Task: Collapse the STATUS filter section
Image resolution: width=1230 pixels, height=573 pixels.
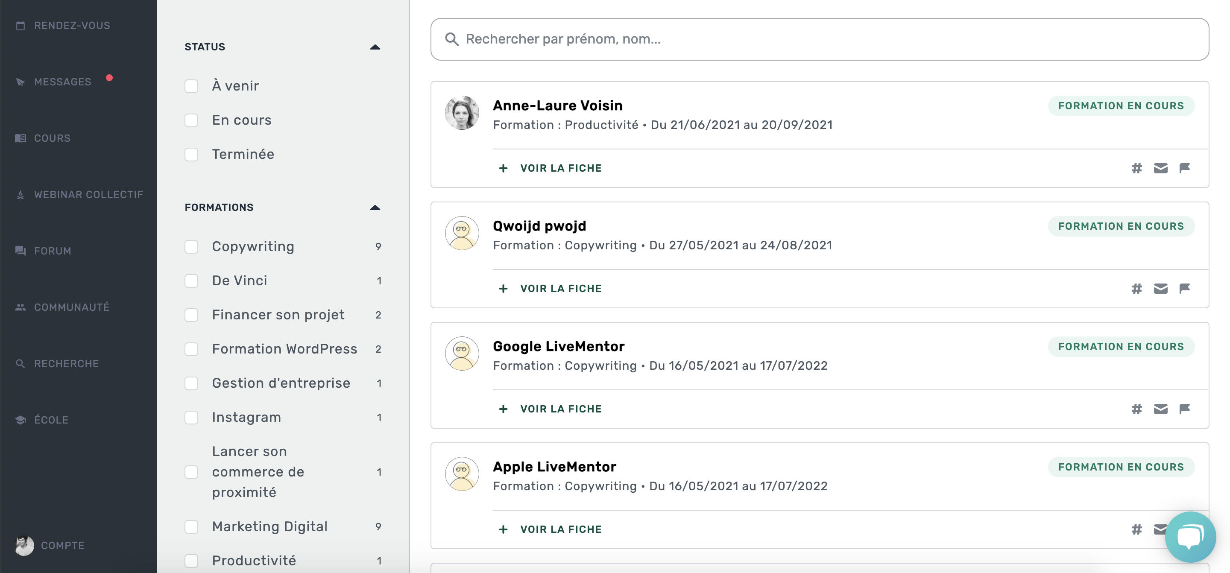Action: 375,47
